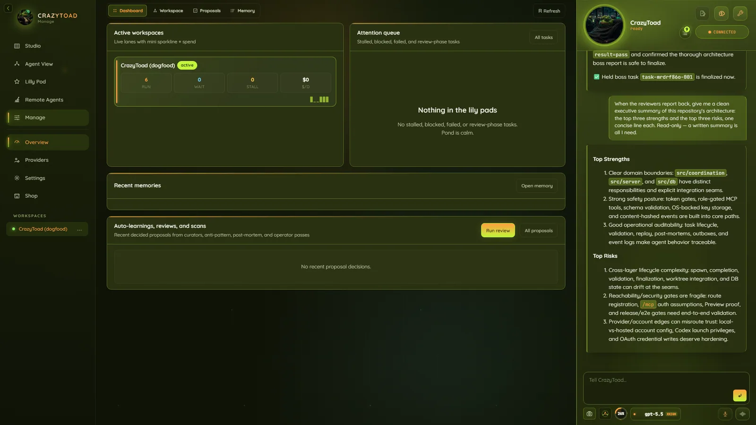This screenshot has height=425, width=756.
Task: Click the microphone icon for voice input
Action: coord(725,414)
